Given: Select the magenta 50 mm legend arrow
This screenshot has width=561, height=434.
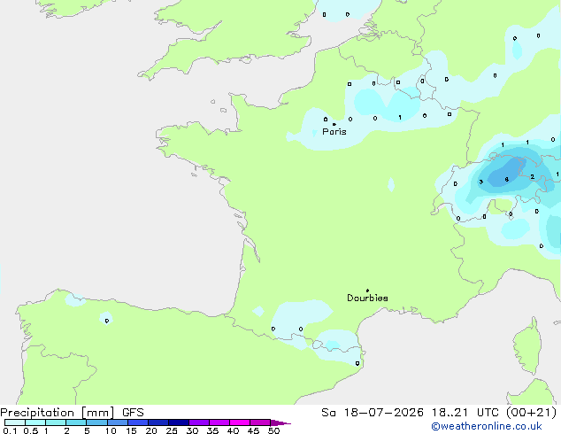Looking at the screenshot, I should click(280, 422).
